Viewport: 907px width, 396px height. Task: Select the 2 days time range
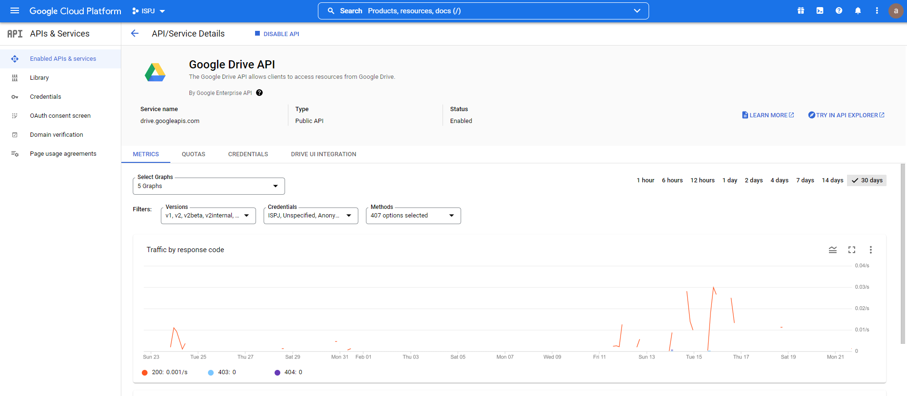(x=754, y=180)
